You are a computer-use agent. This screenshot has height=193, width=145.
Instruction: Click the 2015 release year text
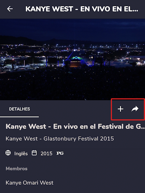(47, 153)
